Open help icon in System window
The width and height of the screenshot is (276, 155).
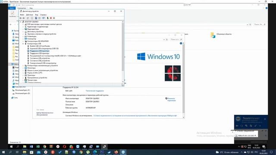coord(181,43)
